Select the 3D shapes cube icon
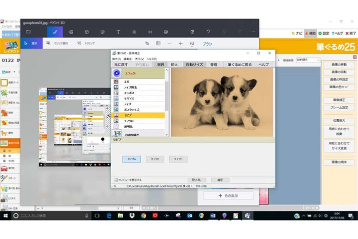This screenshot has height=239, width=358. [87, 32]
